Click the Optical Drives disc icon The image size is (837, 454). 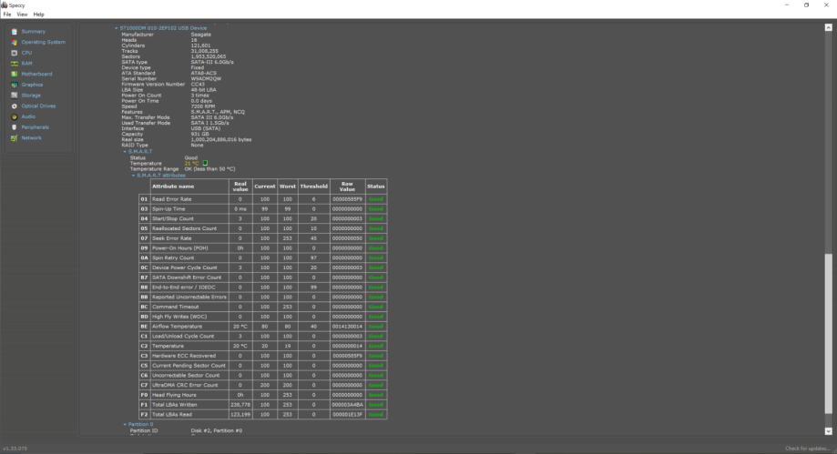pos(15,106)
